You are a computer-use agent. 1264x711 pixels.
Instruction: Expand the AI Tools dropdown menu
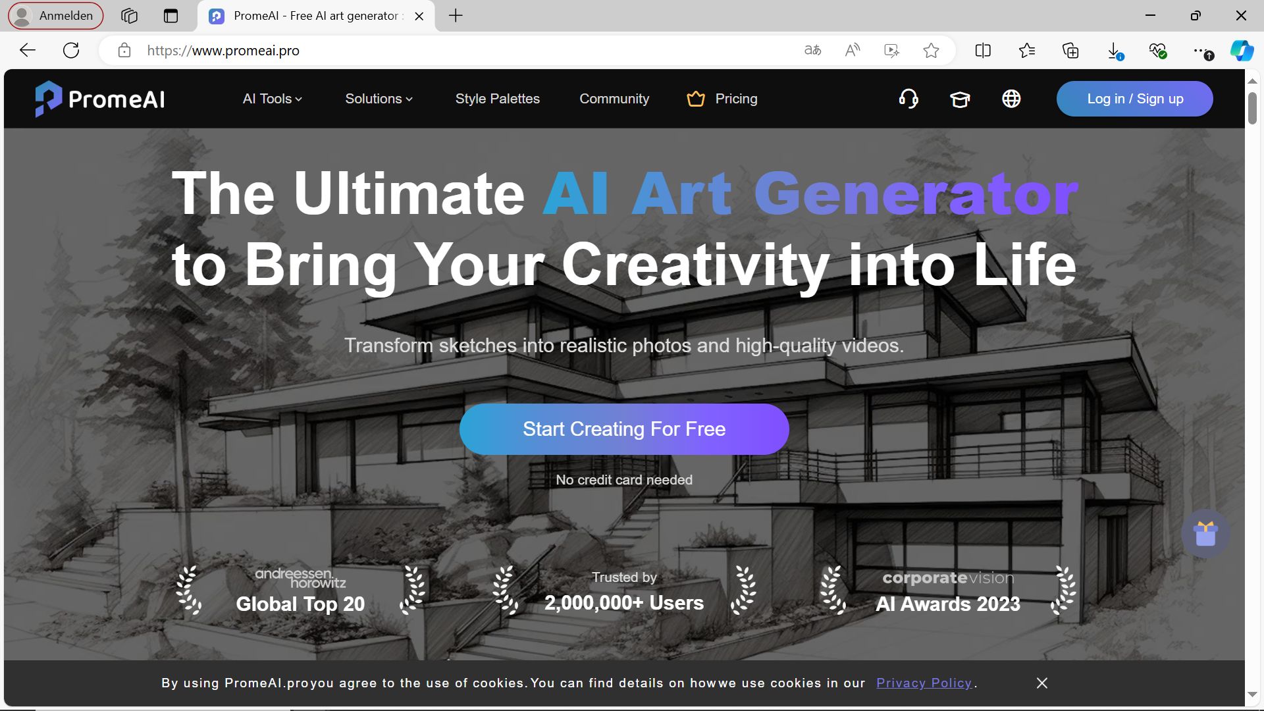tap(273, 98)
